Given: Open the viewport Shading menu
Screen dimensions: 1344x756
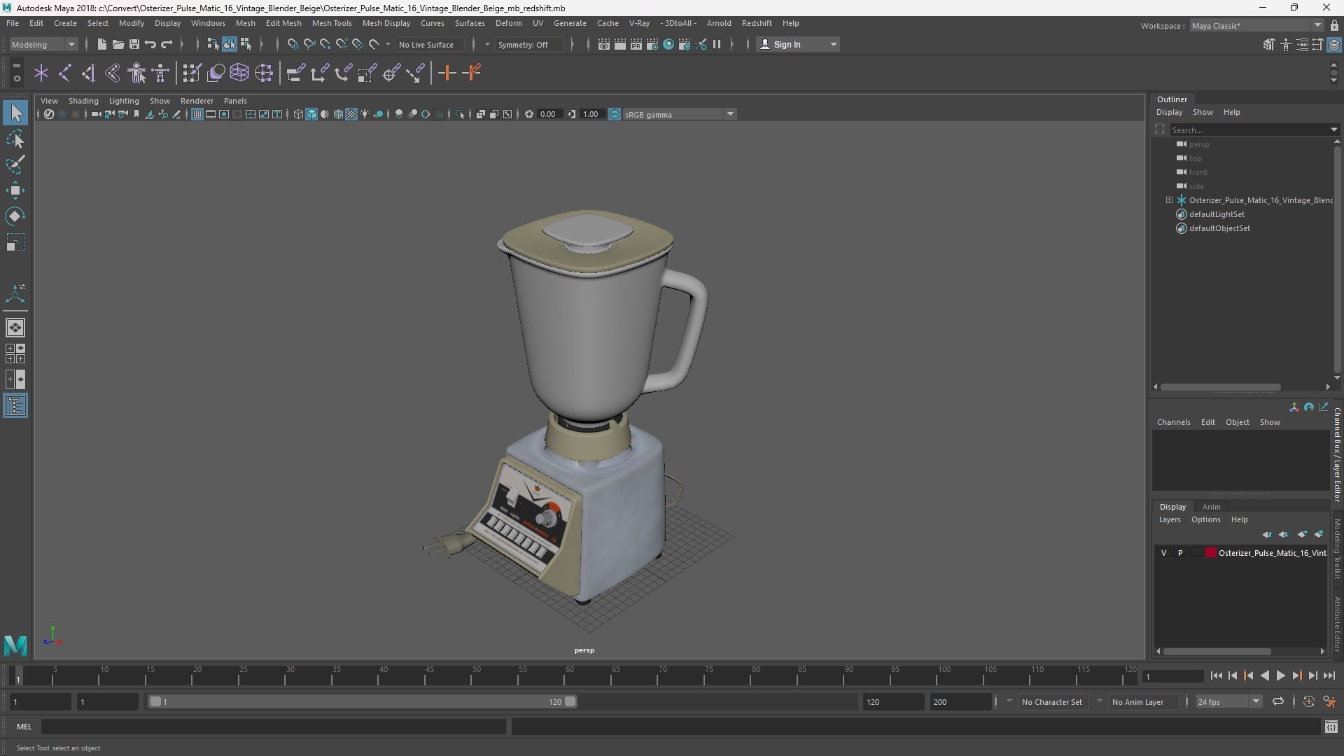Looking at the screenshot, I should click(83, 101).
